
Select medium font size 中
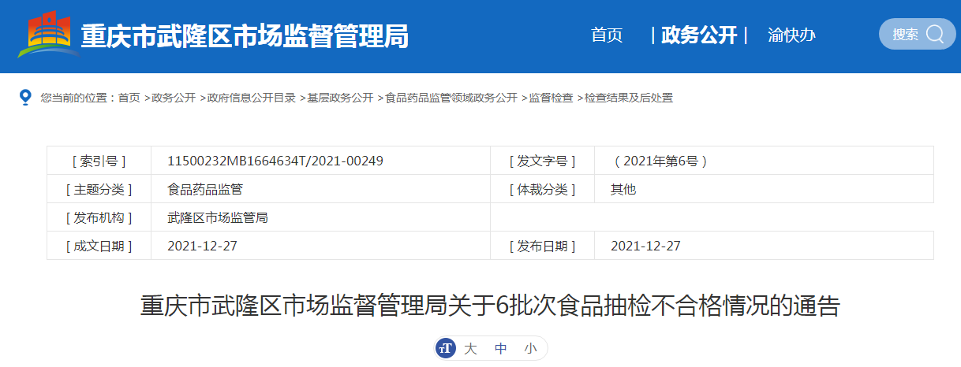pyautogui.click(x=500, y=348)
